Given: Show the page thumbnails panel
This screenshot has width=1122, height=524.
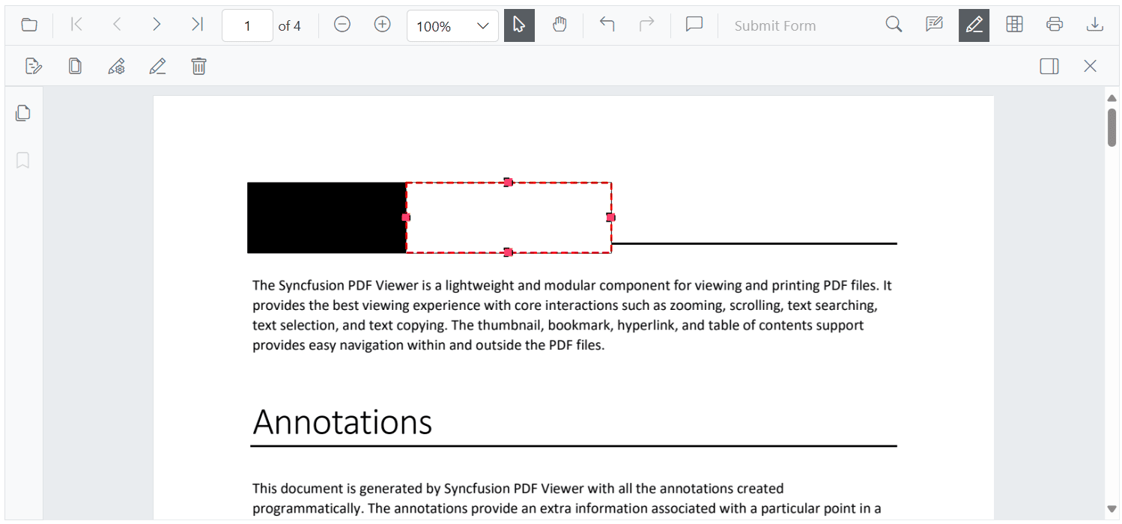Looking at the screenshot, I should click(x=22, y=112).
